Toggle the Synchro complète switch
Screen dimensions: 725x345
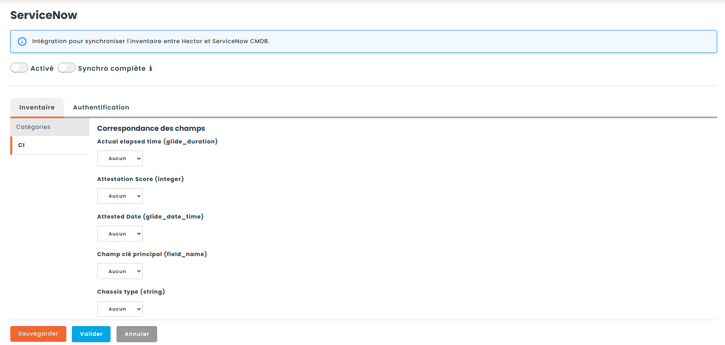tap(67, 68)
